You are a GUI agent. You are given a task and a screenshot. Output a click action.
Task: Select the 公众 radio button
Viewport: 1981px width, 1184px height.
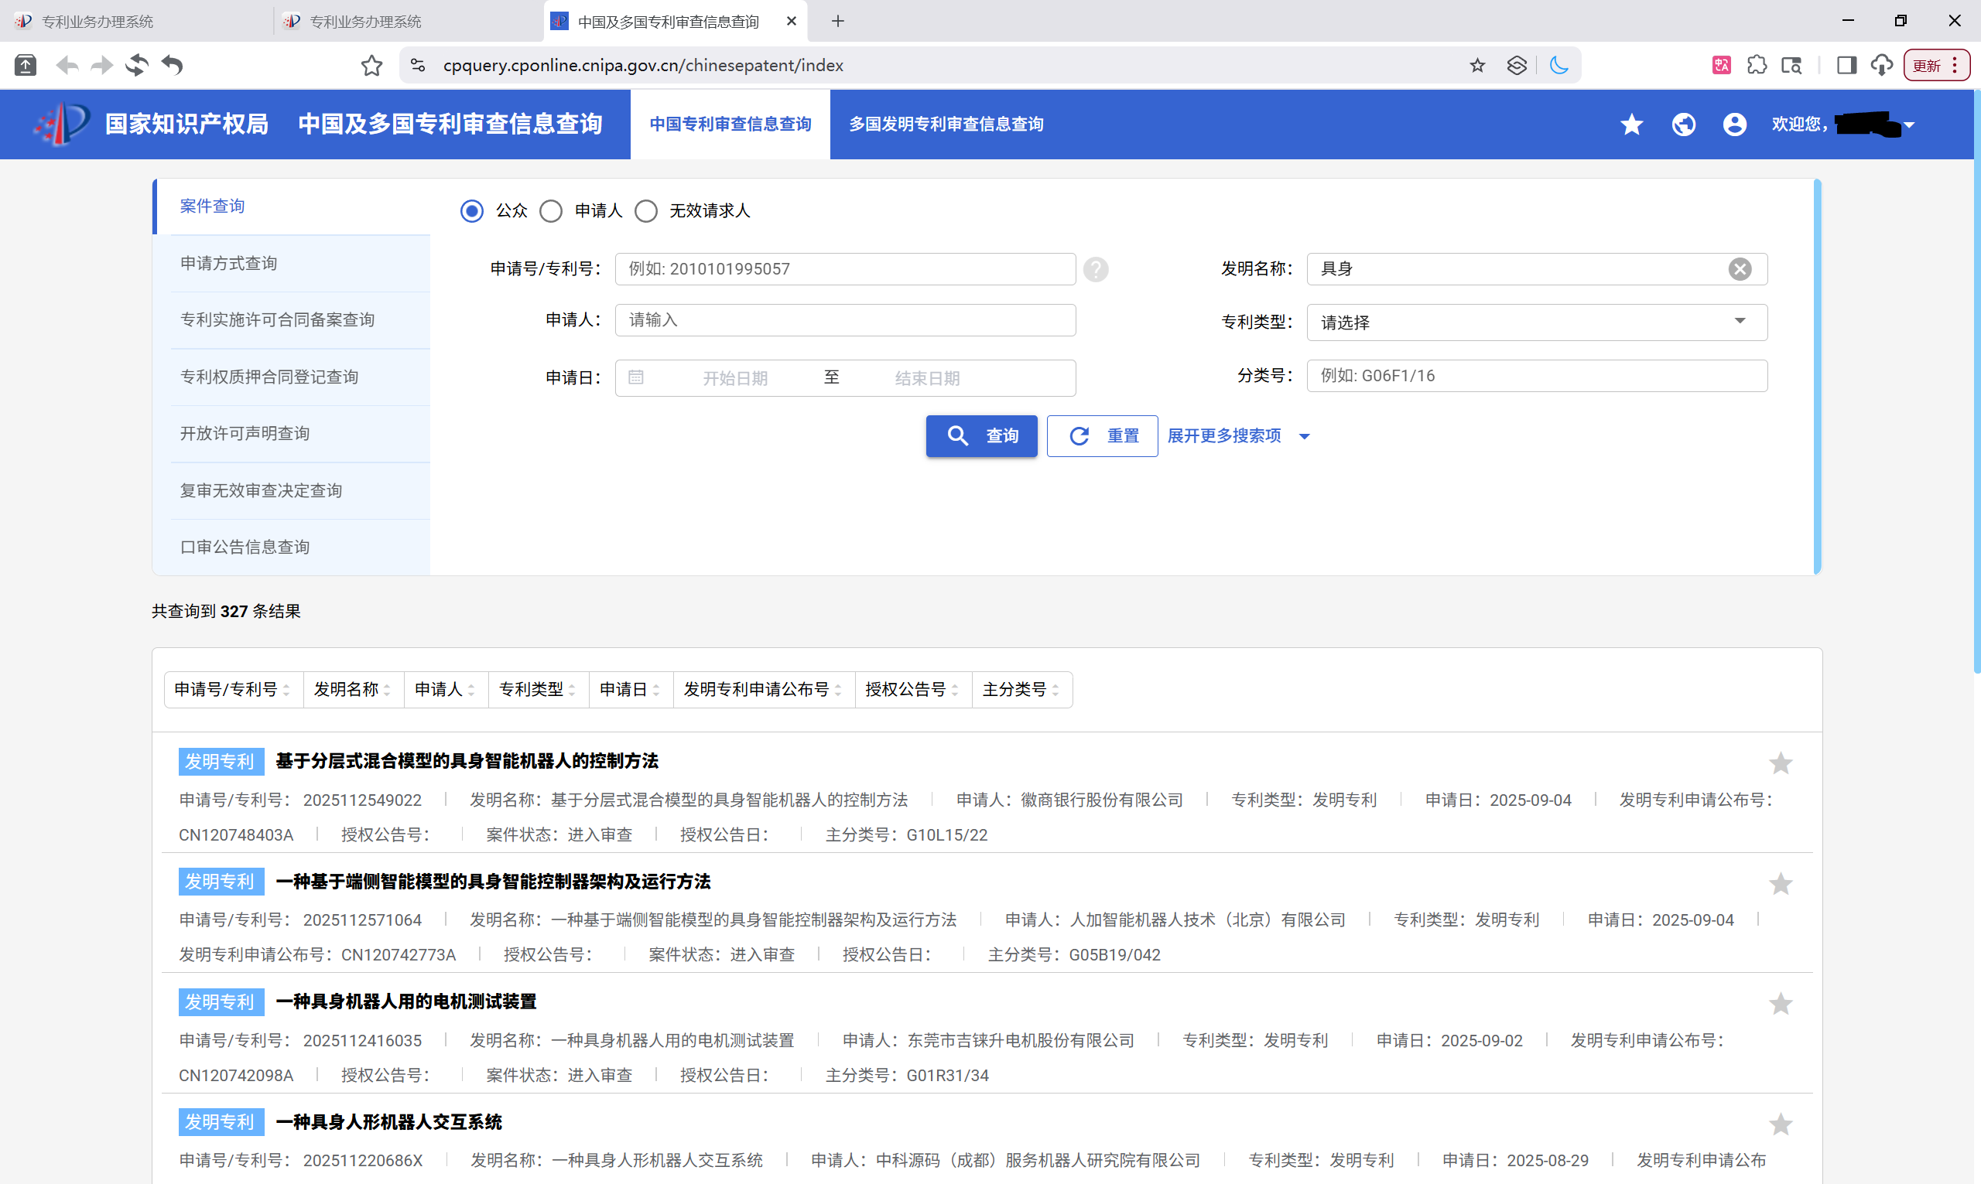tap(471, 210)
